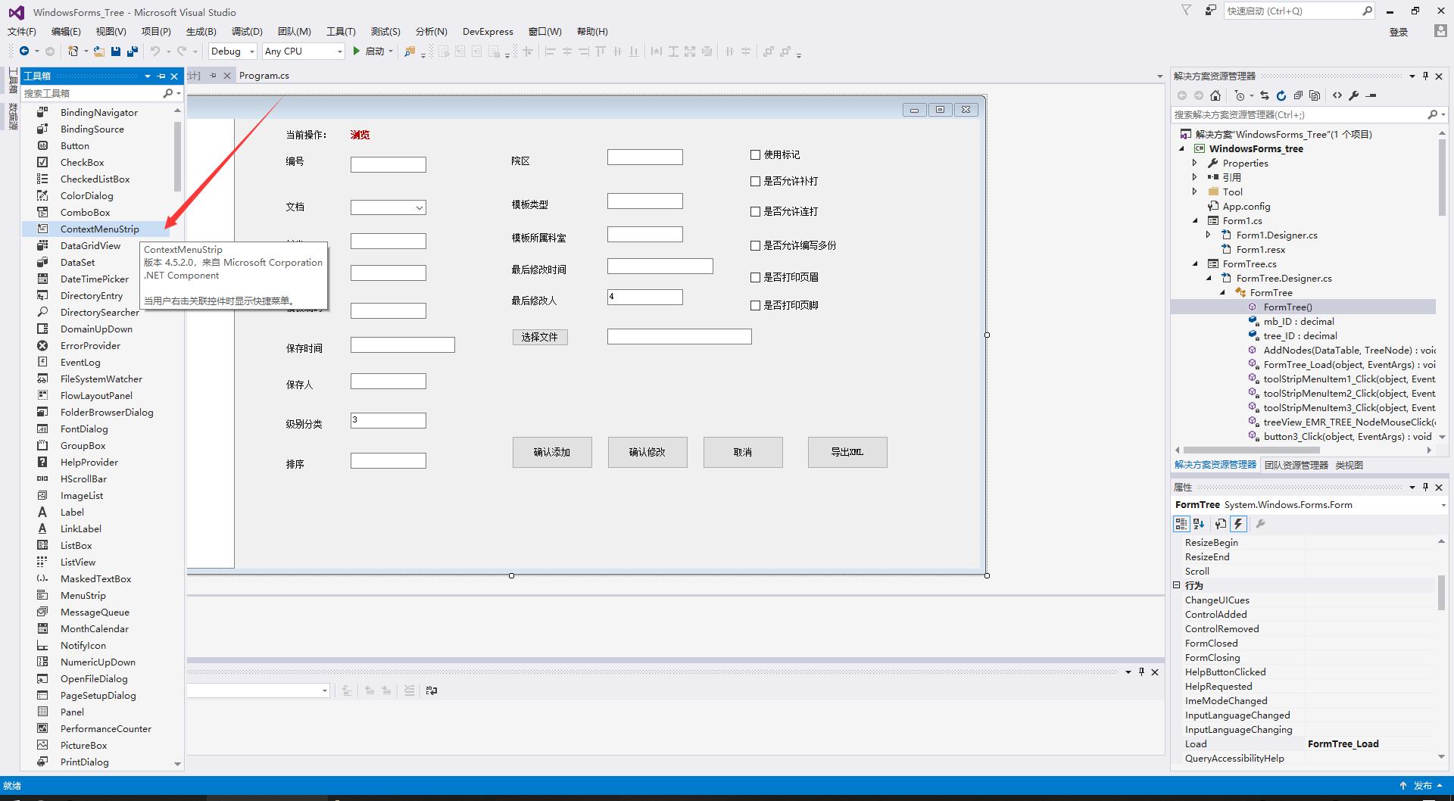Click the 导出XML button on the form
Viewport: 1454px width, 801px height.
[x=847, y=452]
